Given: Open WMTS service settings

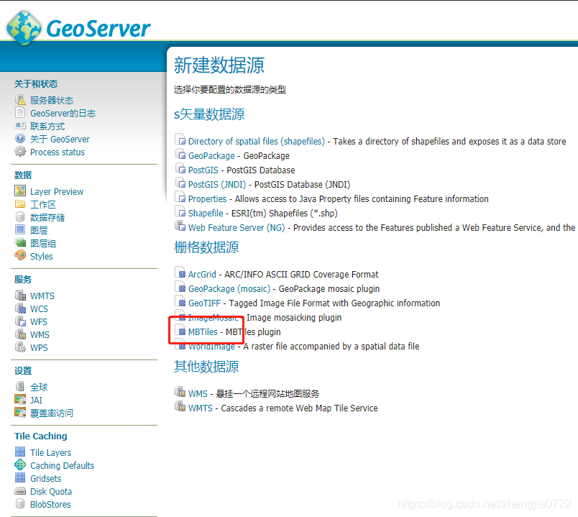Looking at the screenshot, I should click(42, 296).
